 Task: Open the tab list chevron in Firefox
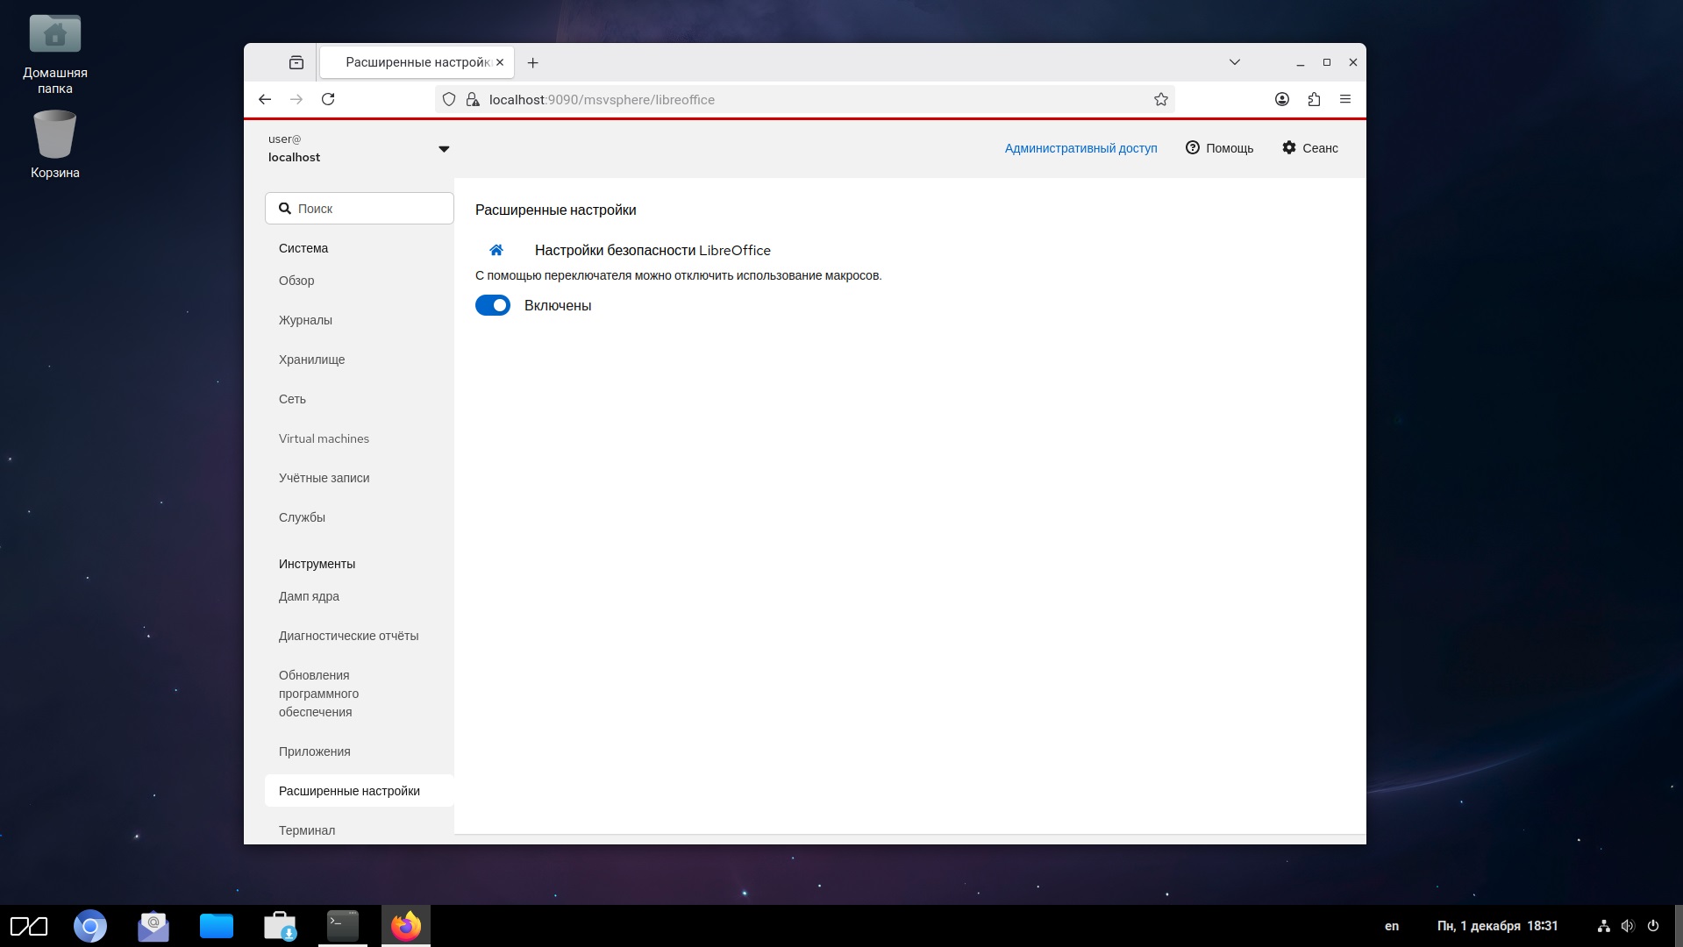pos(1235,62)
